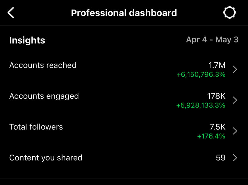Click the +6,150,796.3% growth figure
Screen dimensions: 248x185
(201, 75)
